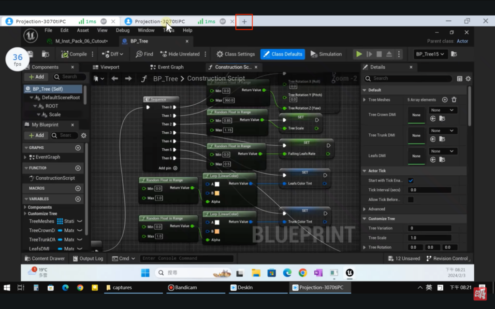Open the File menu
495x309 pixels.
[x=48, y=30]
